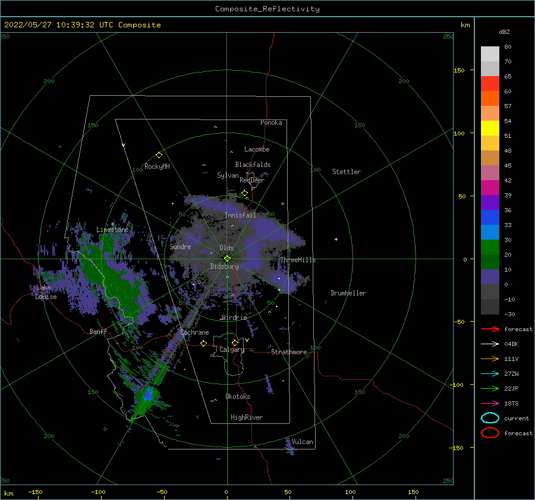Click the yellow diamond marker near RockyMH

pos(159,155)
